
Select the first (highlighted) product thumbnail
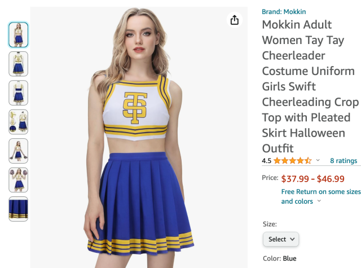(x=18, y=34)
